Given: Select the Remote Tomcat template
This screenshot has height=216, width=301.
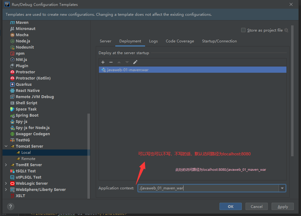Looking at the screenshot, I should tap(46, 159).
